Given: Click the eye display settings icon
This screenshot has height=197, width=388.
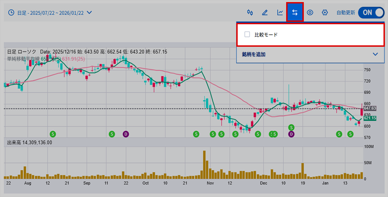Looking at the screenshot, I should click(x=310, y=13).
